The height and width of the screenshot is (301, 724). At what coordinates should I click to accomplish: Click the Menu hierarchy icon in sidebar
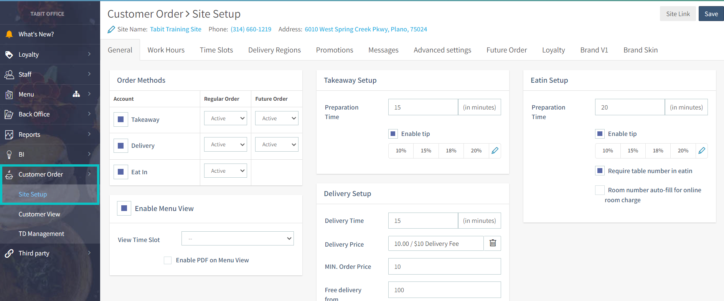tap(76, 94)
